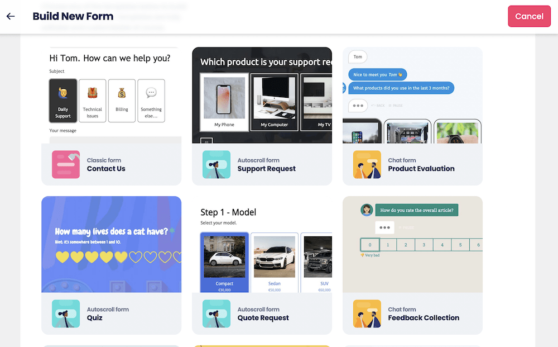Image resolution: width=558 pixels, height=347 pixels.
Task: Click rating 5 in the feedback scale
Action: (460, 245)
